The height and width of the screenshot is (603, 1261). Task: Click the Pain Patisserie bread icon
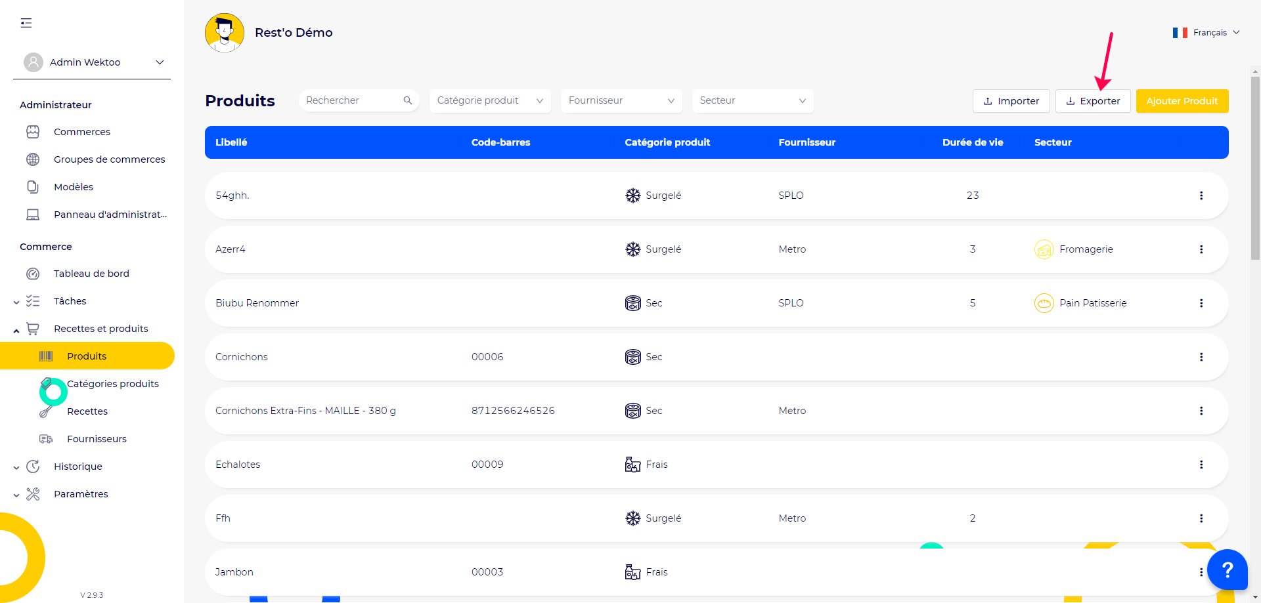1044,303
